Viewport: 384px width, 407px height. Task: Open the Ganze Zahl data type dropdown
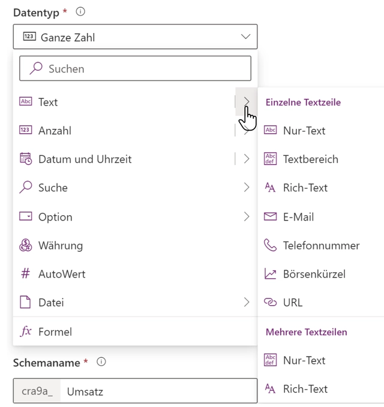[x=135, y=37]
